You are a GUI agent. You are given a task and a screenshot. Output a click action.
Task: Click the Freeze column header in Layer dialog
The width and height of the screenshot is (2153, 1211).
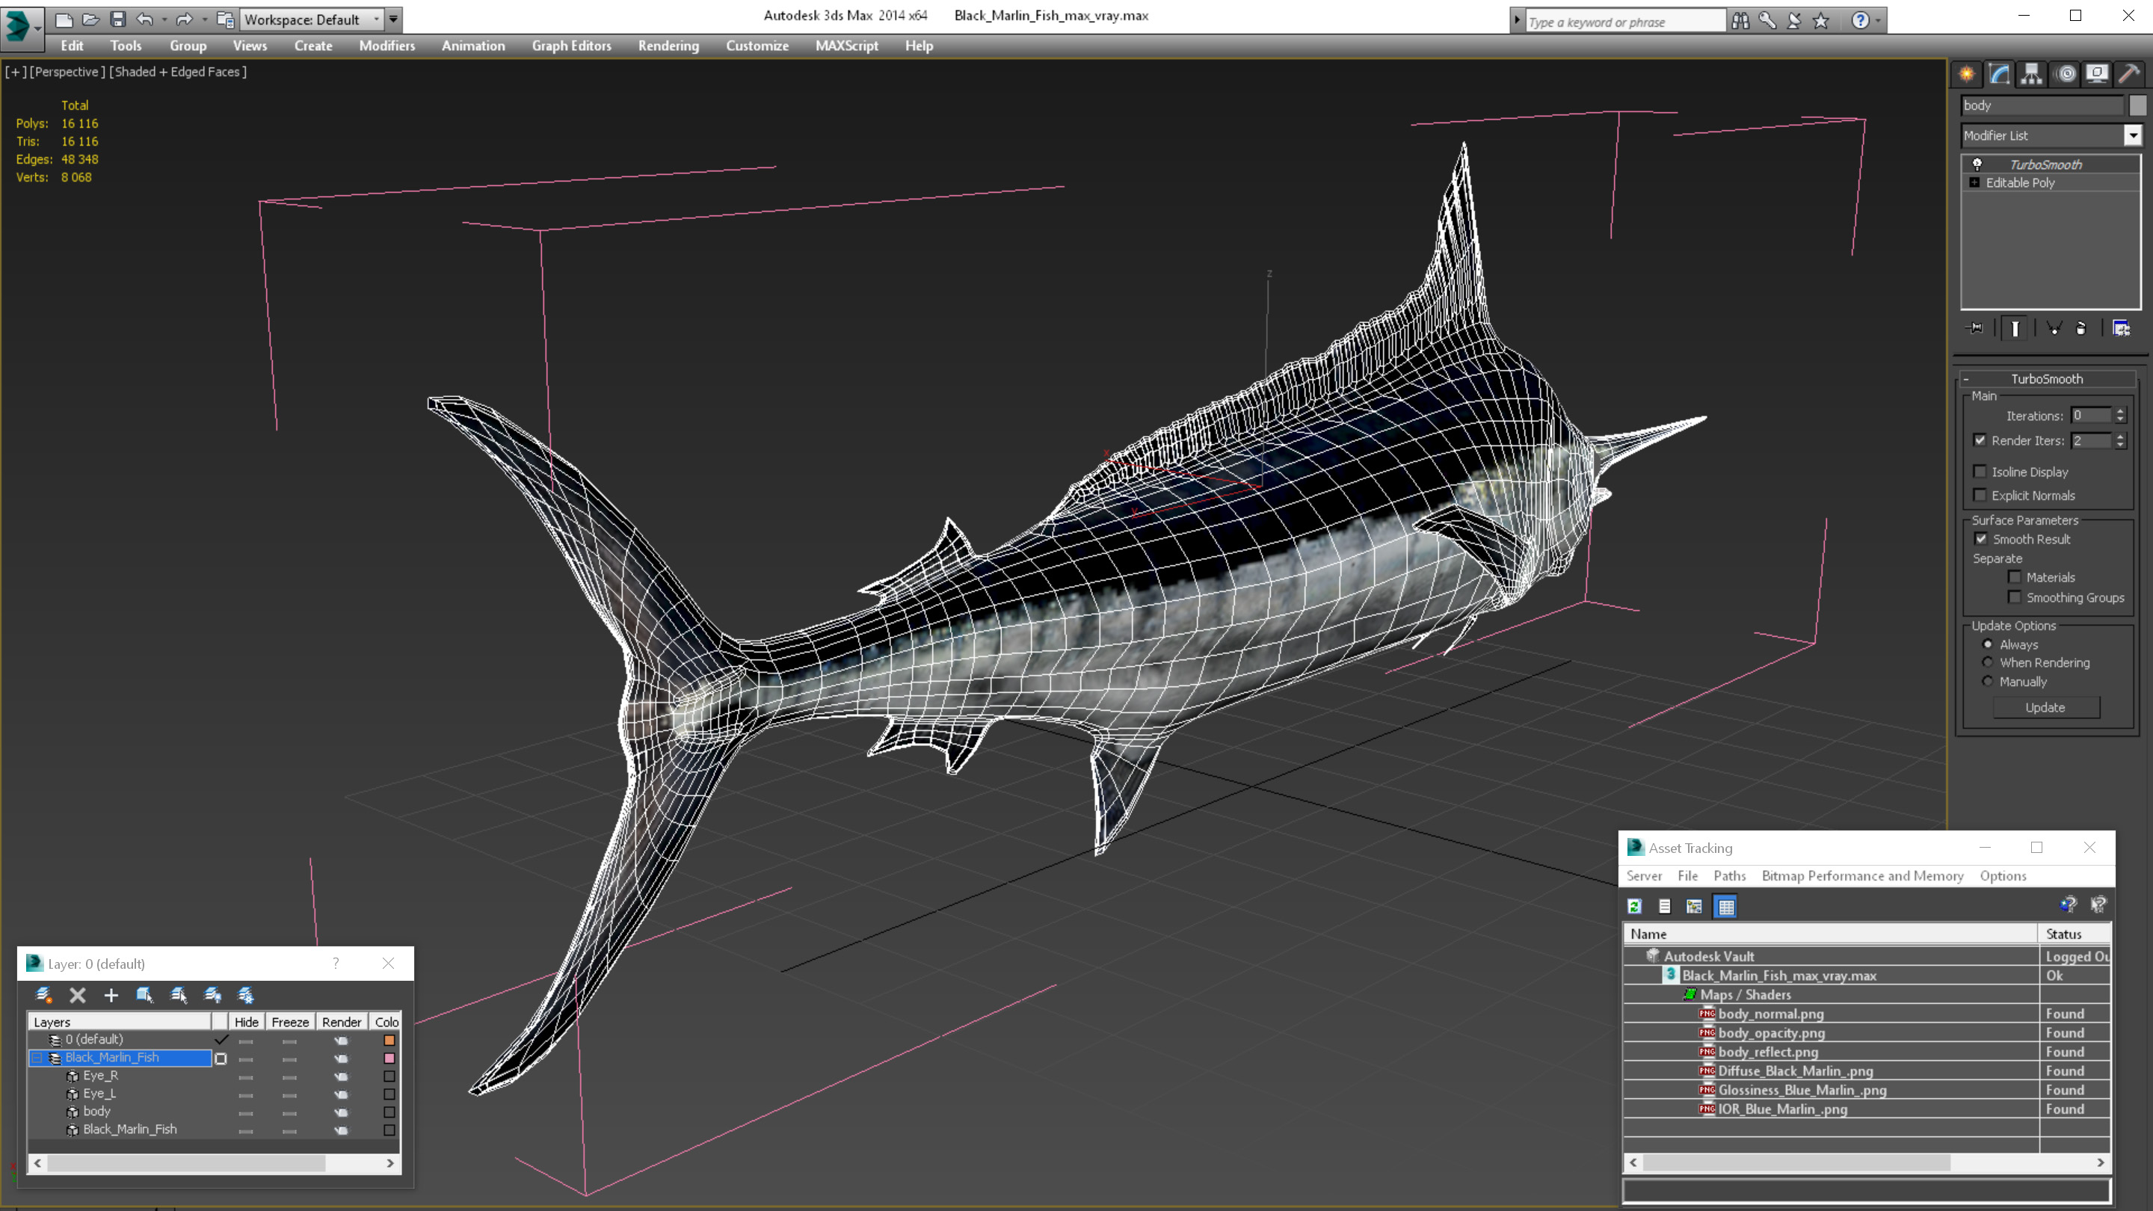[289, 1021]
